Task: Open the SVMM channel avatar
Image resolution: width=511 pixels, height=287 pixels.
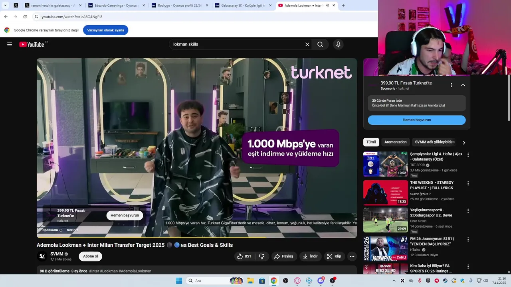Action: point(42,256)
